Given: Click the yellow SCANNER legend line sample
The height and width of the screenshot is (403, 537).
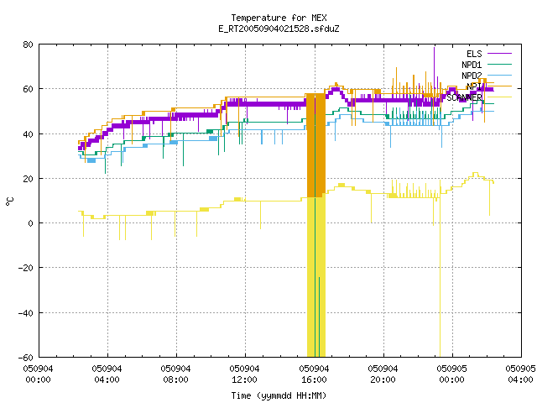Looking at the screenshot, I should click(499, 97).
